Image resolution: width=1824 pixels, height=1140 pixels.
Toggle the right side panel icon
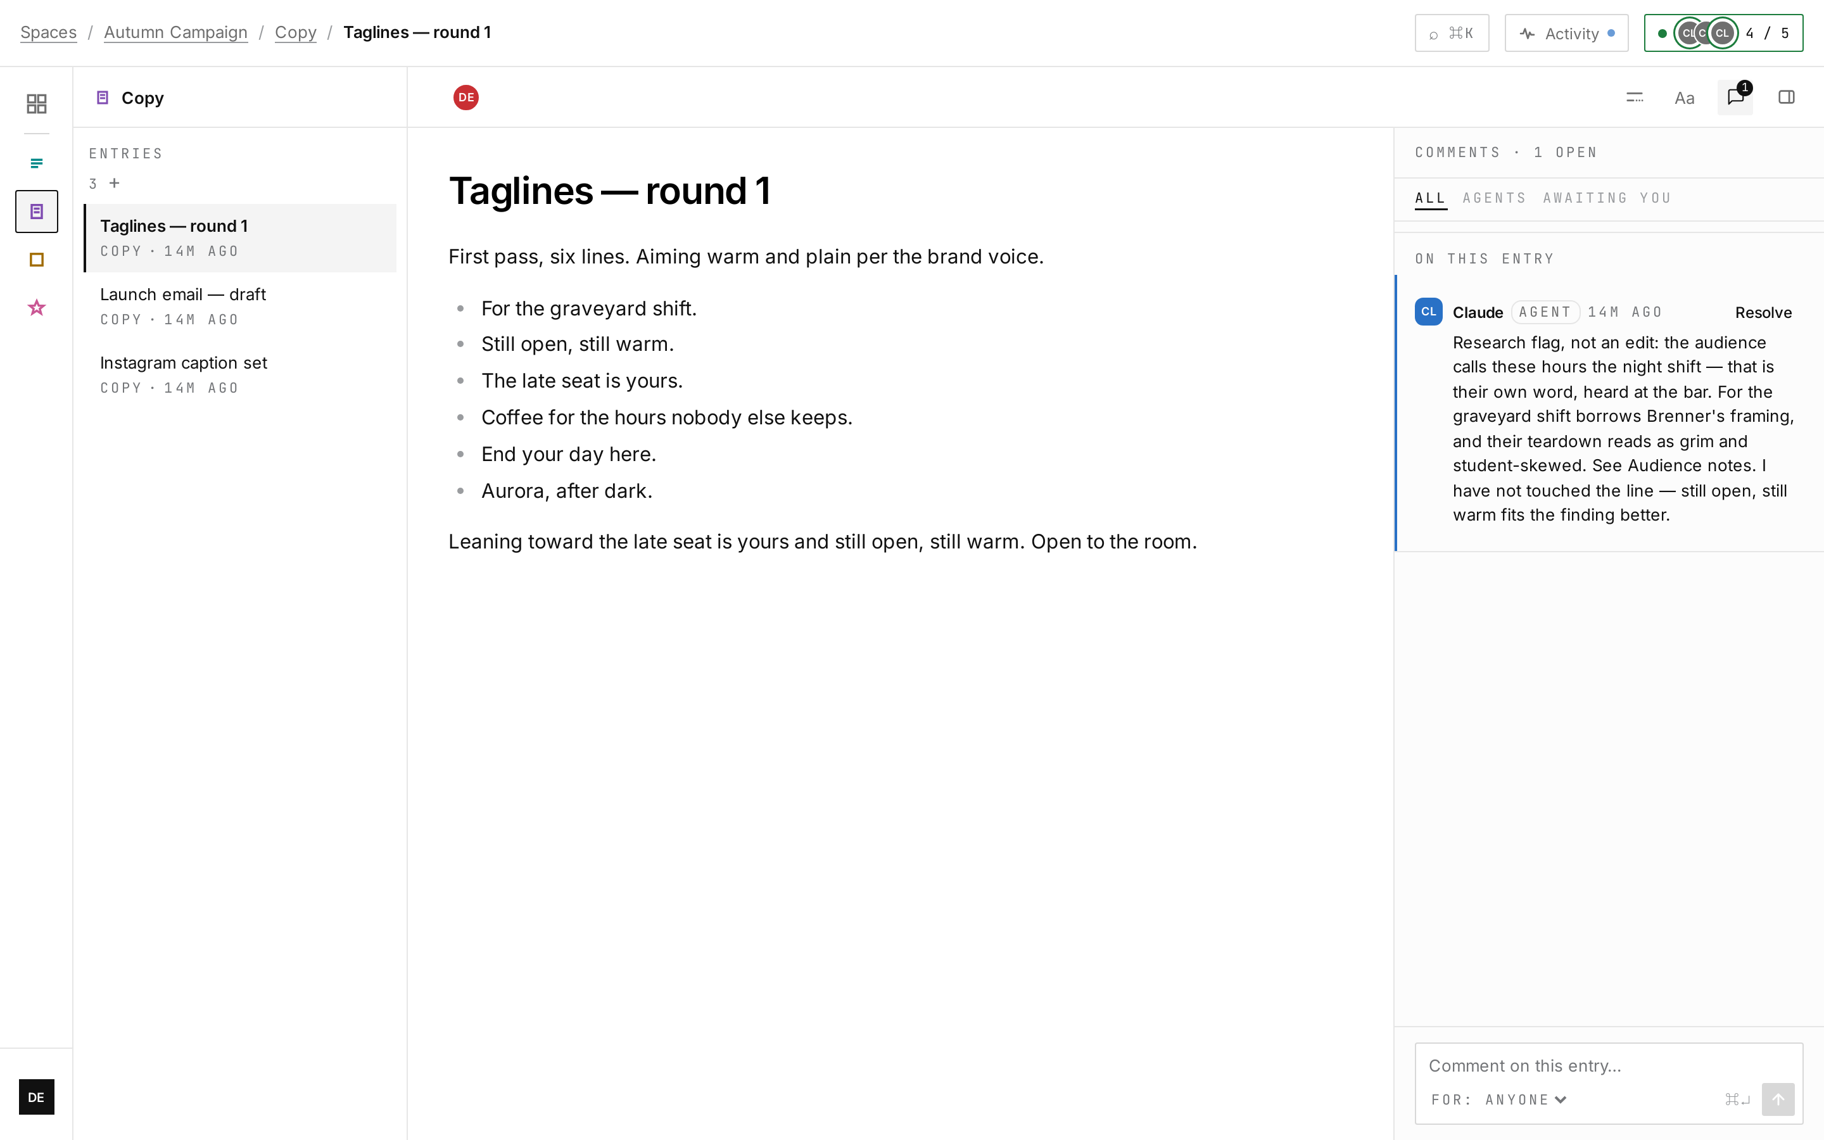[x=1786, y=98]
